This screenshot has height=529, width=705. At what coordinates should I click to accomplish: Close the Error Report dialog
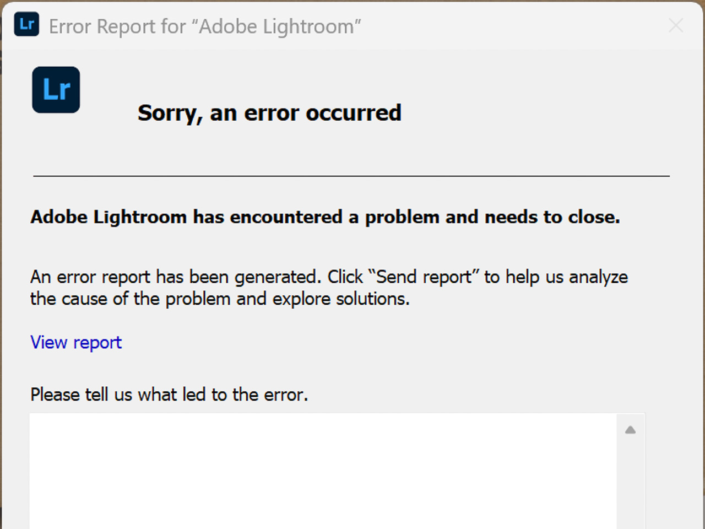pos(676,25)
